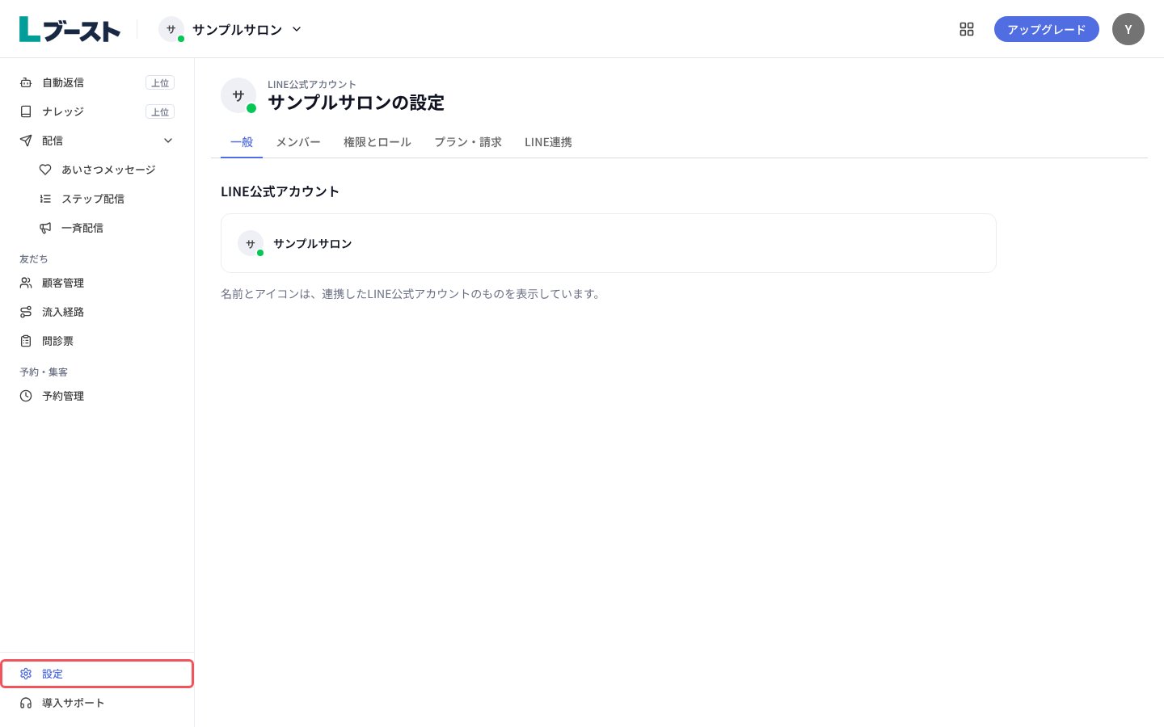The image size is (1164, 727).
Task: Open the LINE連携 tab
Action: click(548, 142)
